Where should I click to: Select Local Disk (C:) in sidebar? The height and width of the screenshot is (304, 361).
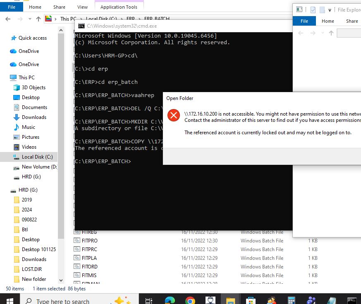[x=37, y=157]
